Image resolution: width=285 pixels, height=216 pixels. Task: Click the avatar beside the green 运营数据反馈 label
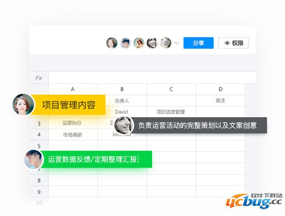32,159
